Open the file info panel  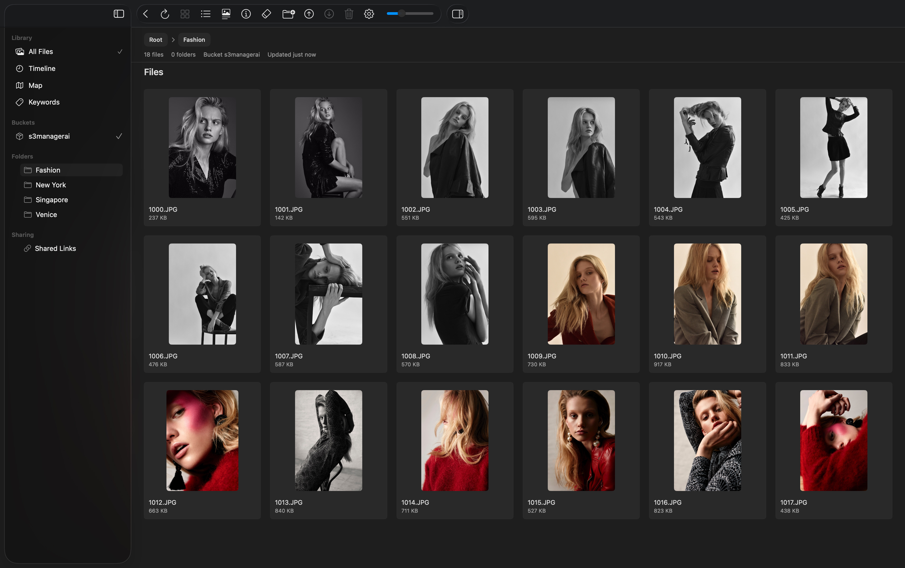(246, 14)
